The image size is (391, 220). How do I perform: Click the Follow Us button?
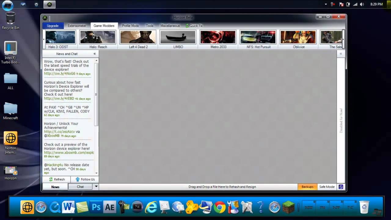85,179
